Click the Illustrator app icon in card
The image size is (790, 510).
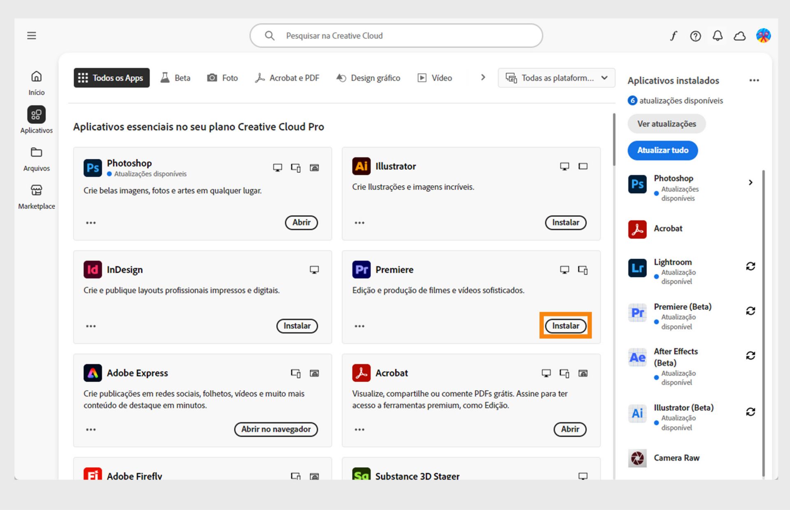[361, 166]
